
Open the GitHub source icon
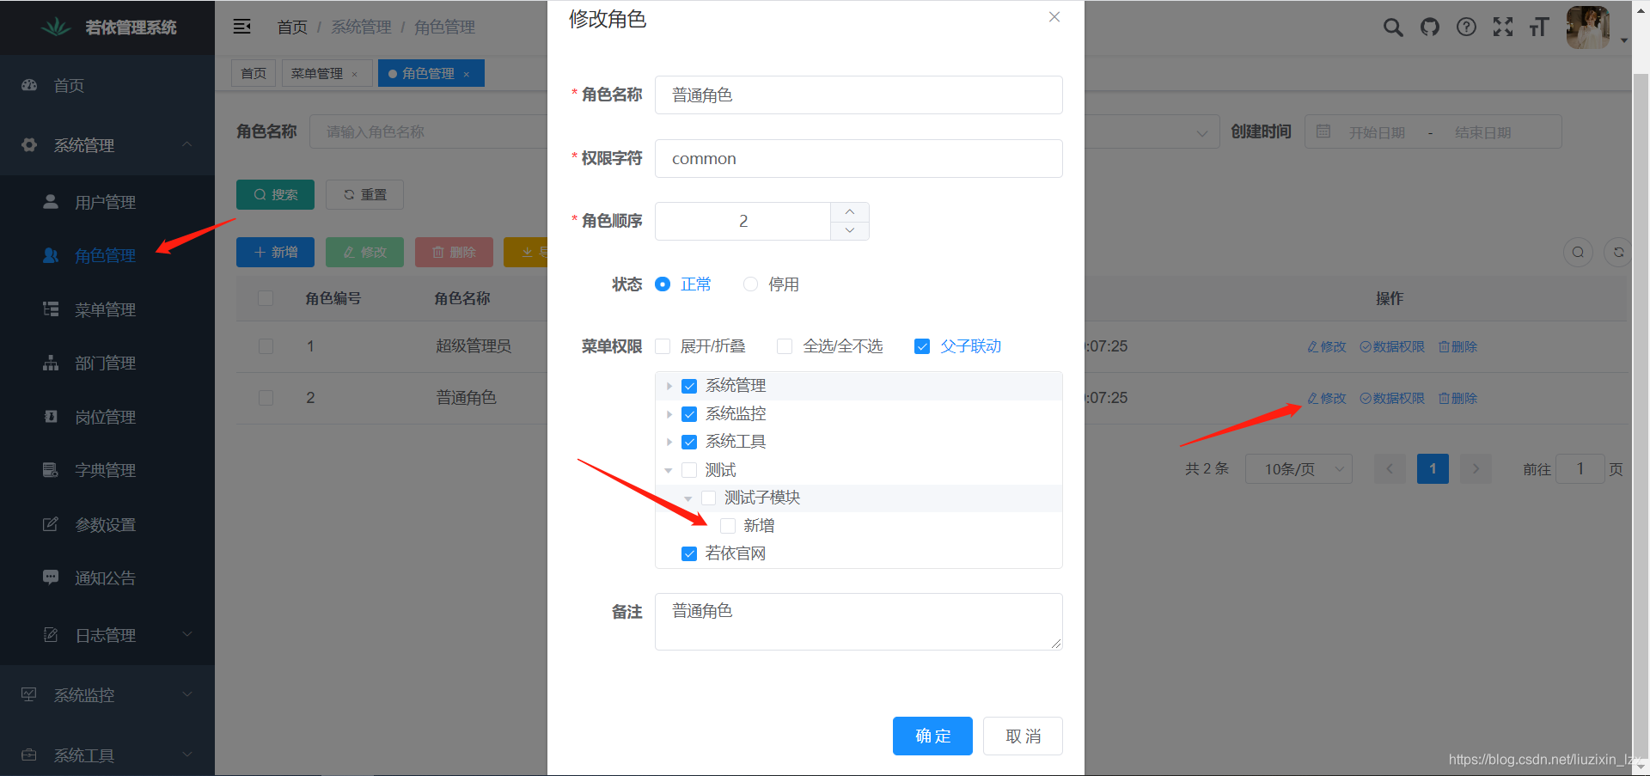[1430, 27]
